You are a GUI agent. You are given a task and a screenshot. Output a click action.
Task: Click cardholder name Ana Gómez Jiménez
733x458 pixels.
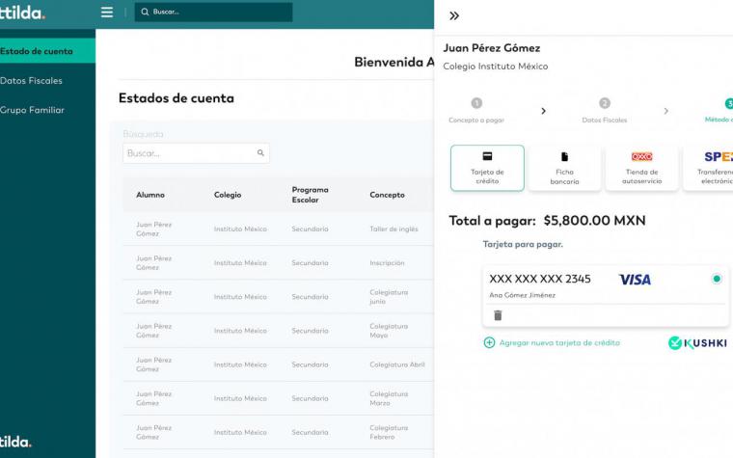522,295
